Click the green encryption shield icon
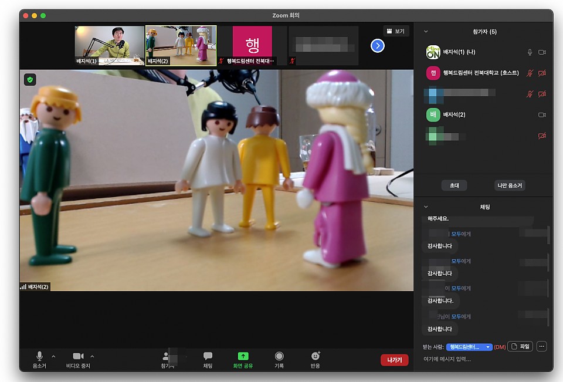563x382 pixels. click(x=30, y=79)
